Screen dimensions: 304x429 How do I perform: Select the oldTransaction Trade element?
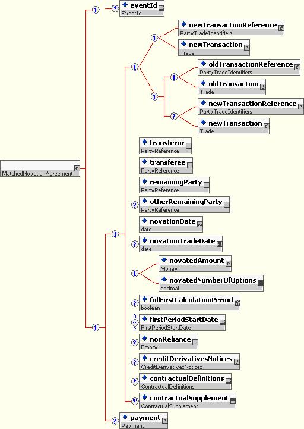(x=232, y=87)
